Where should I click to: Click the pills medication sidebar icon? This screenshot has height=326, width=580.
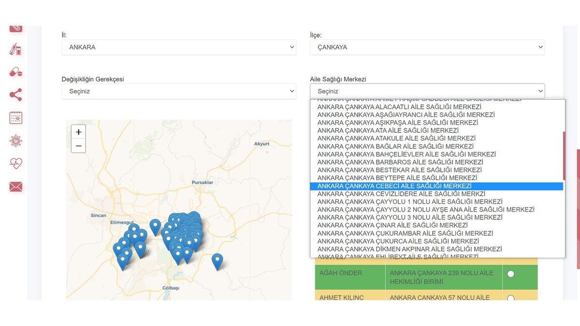coord(15,72)
